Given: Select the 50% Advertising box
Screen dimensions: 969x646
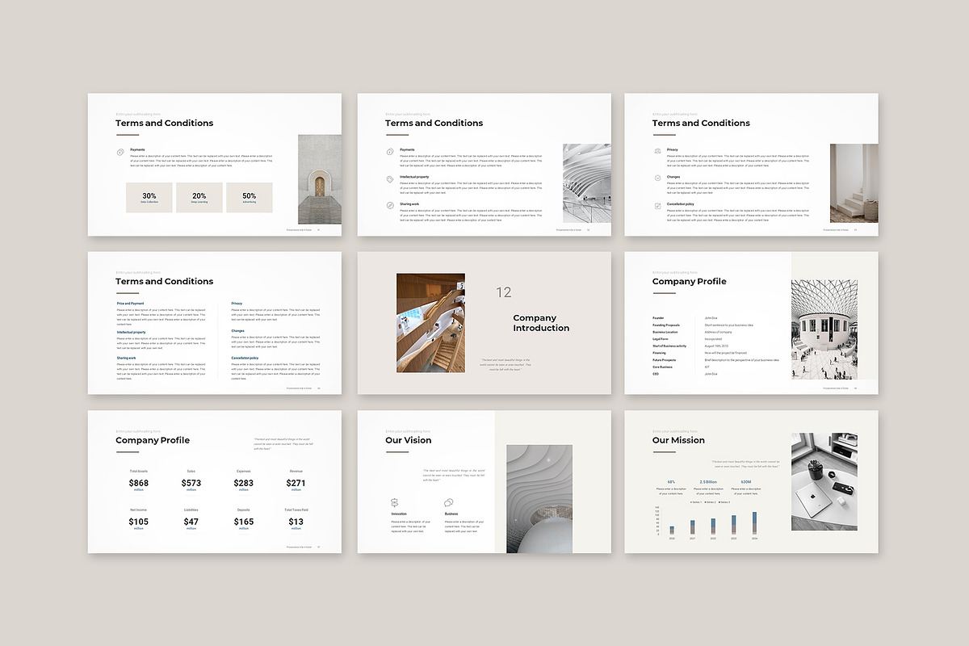Looking at the screenshot, I should tap(250, 198).
